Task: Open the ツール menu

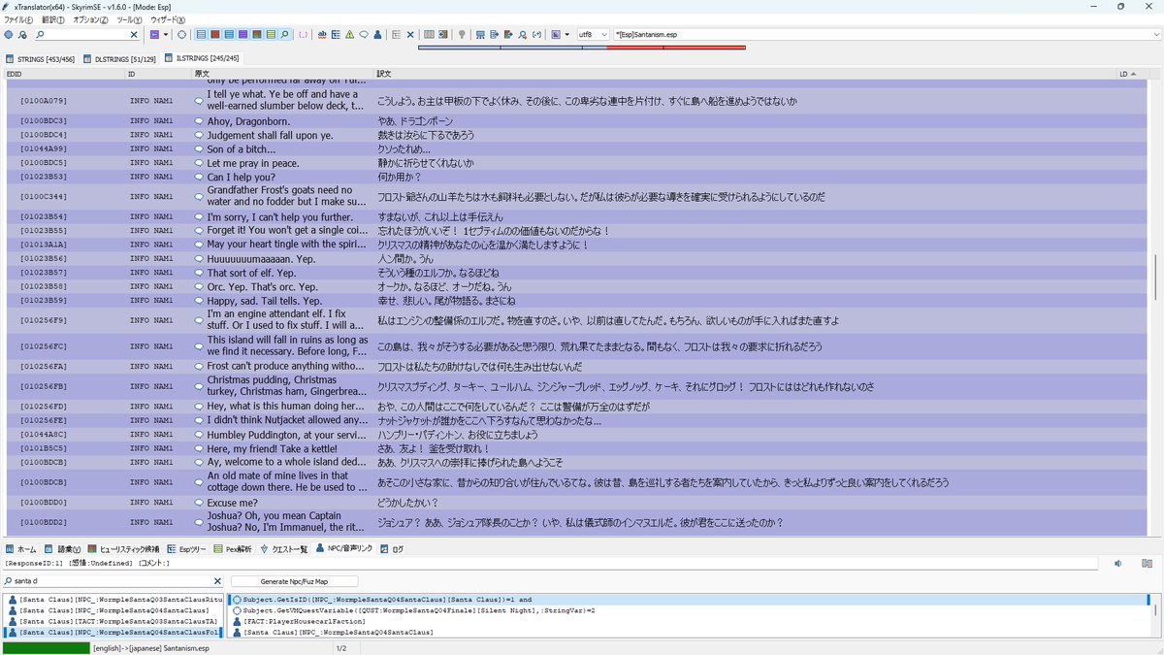Action: click(x=129, y=19)
